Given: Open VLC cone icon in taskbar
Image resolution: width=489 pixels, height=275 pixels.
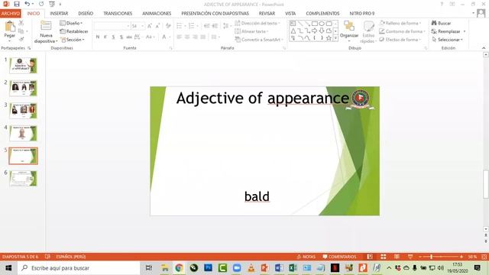Looking at the screenshot, I should (x=251, y=268).
